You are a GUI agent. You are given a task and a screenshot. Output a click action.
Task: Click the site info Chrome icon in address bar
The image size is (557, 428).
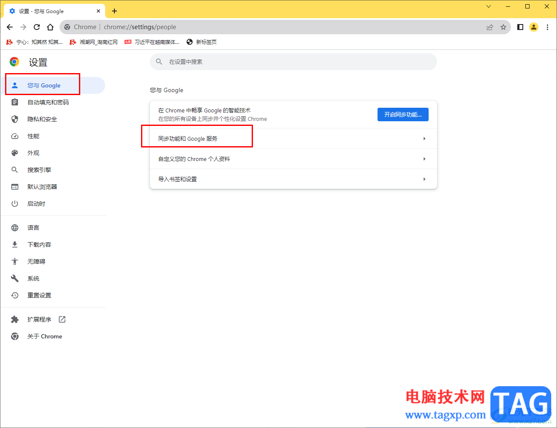coord(67,27)
